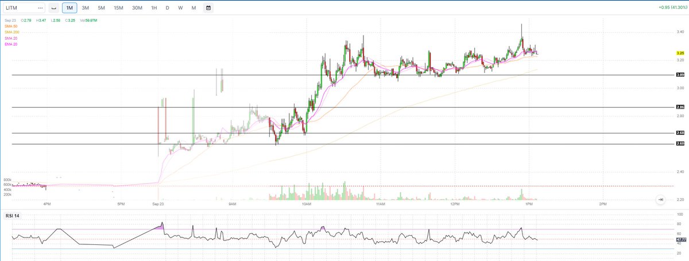The height and width of the screenshot is (261, 689).
Task: Click the +0.95 (41.30%) change text
Action: (x=672, y=8)
